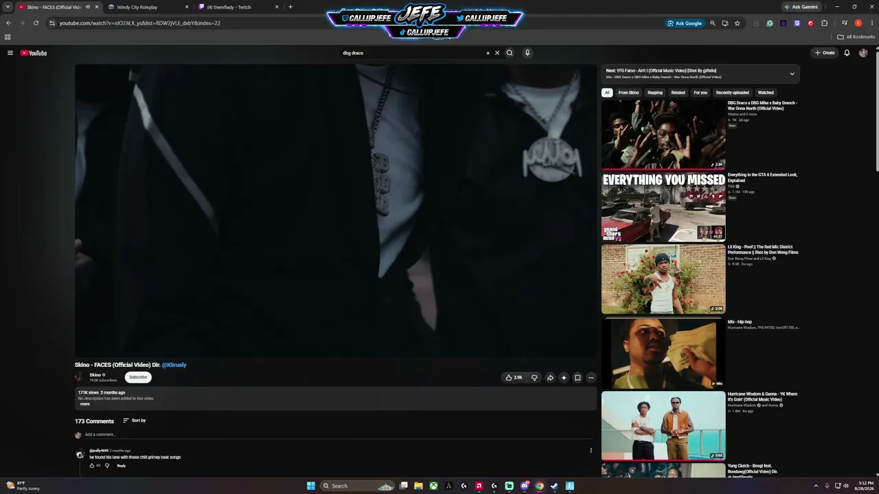
Task: Open Everything You Missed GTA 6 thumbnail
Action: (x=663, y=207)
